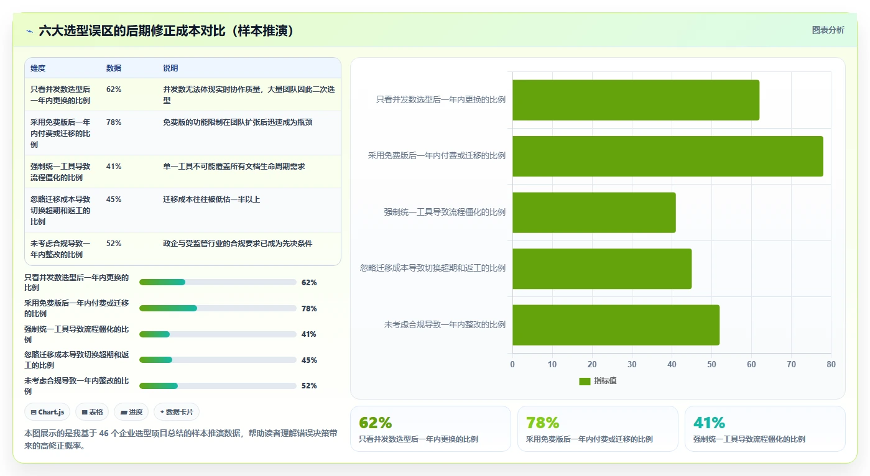
Task: Select the 表格 tag chip
Action: coord(92,412)
